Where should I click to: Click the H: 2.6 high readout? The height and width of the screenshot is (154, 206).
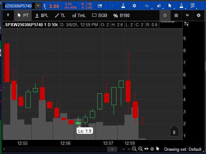point(117,25)
